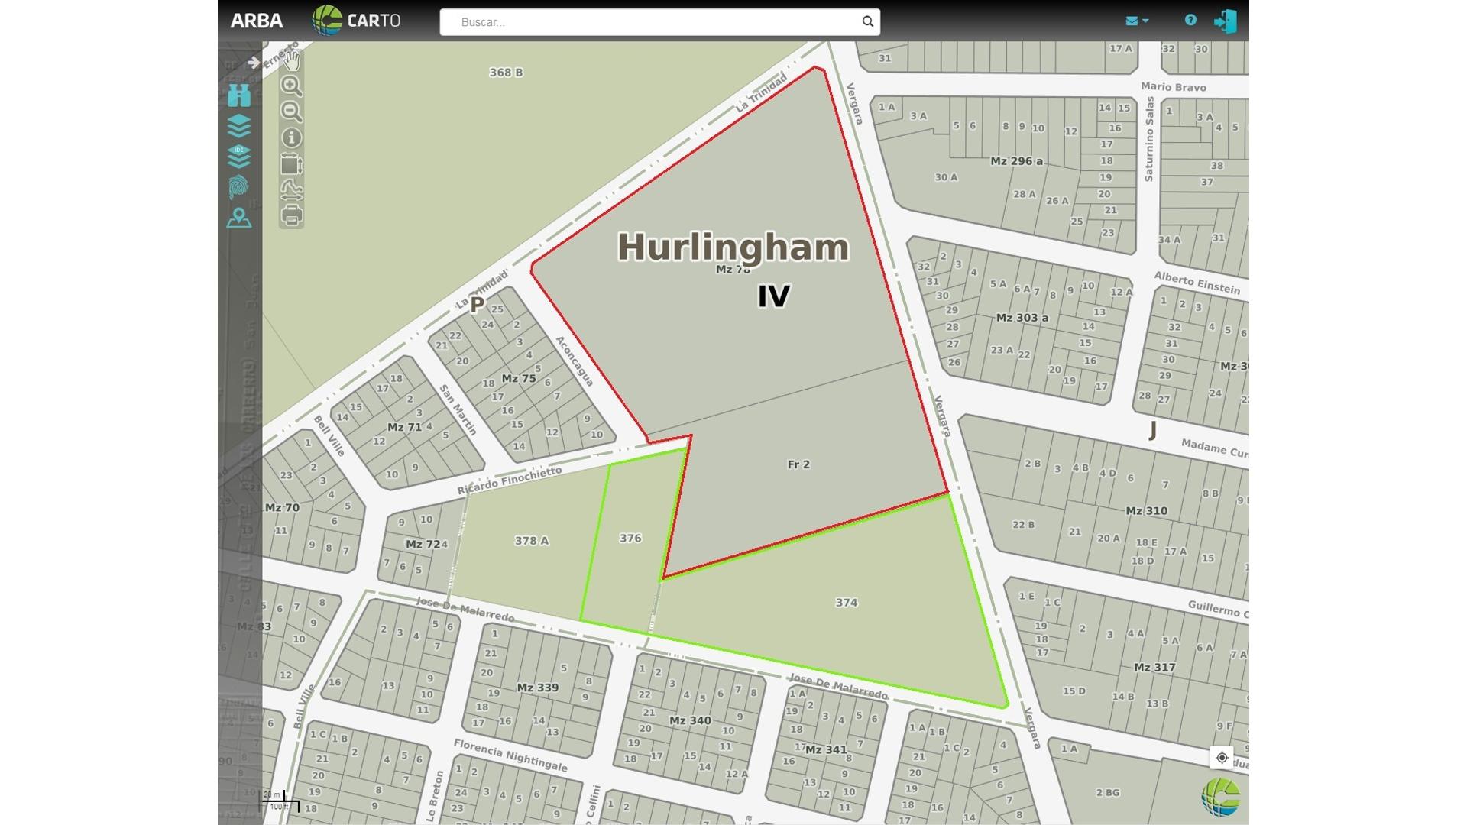Image resolution: width=1467 pixels, height=825 pixels.
Task: Click block label Mz 303 a
Action: pyautogui.click(x=1022, y=318)
